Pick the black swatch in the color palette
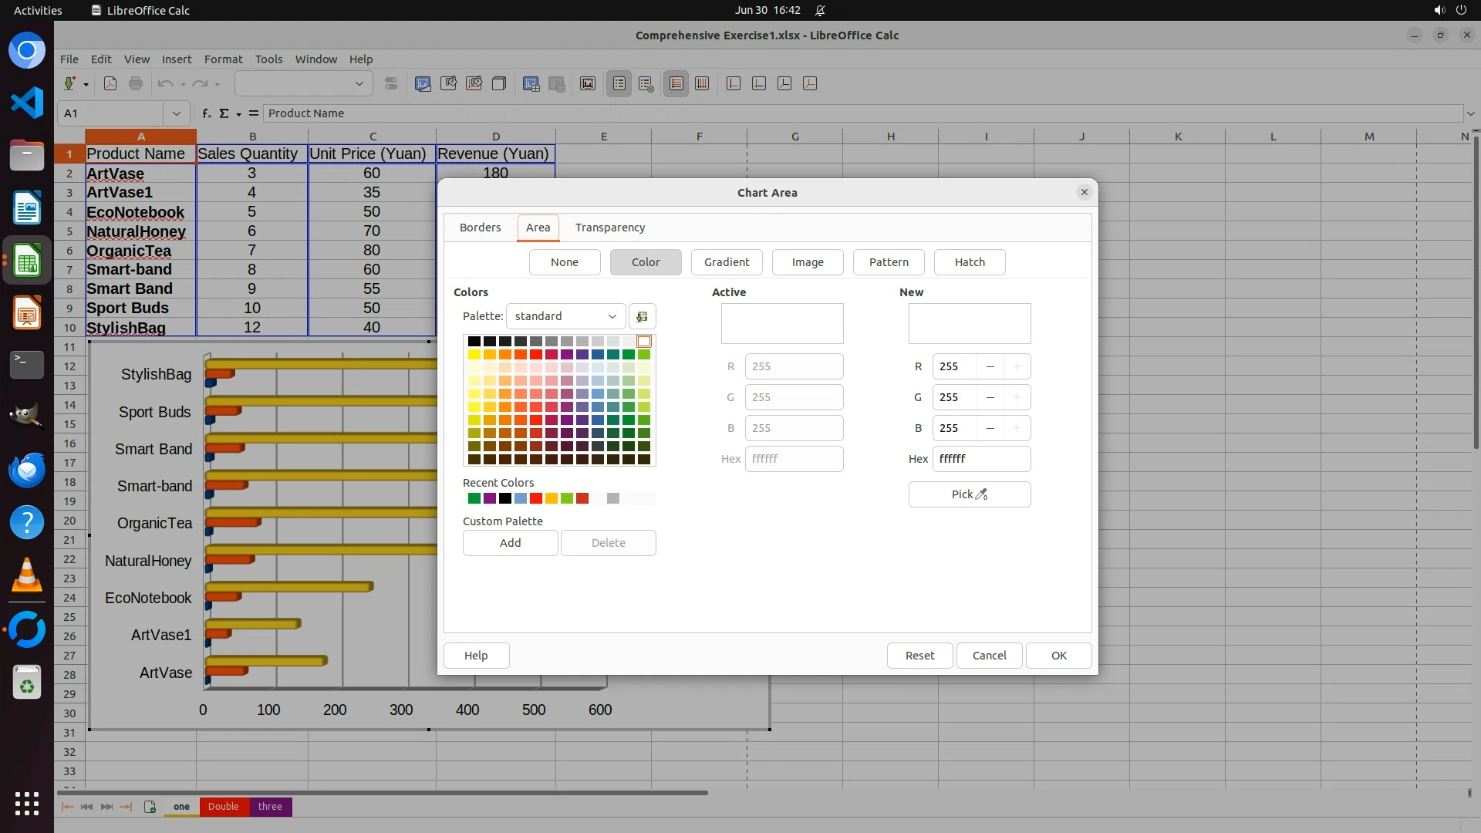 click(474, 341)
